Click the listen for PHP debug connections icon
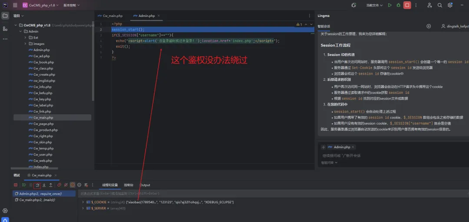This screenshot has width=469, height=222. point(354,5)
